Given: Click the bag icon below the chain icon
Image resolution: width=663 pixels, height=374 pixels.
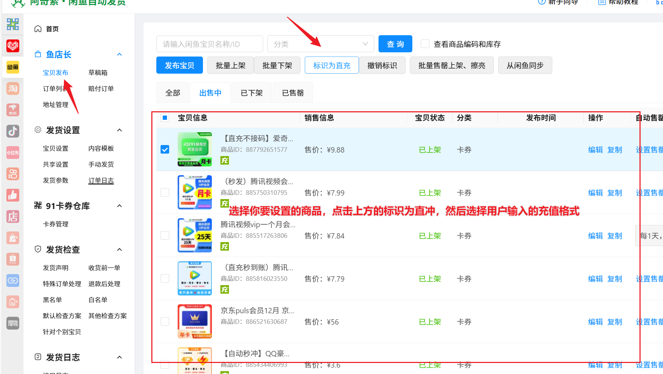Looking at the screenshot, I should coord(13,302).
